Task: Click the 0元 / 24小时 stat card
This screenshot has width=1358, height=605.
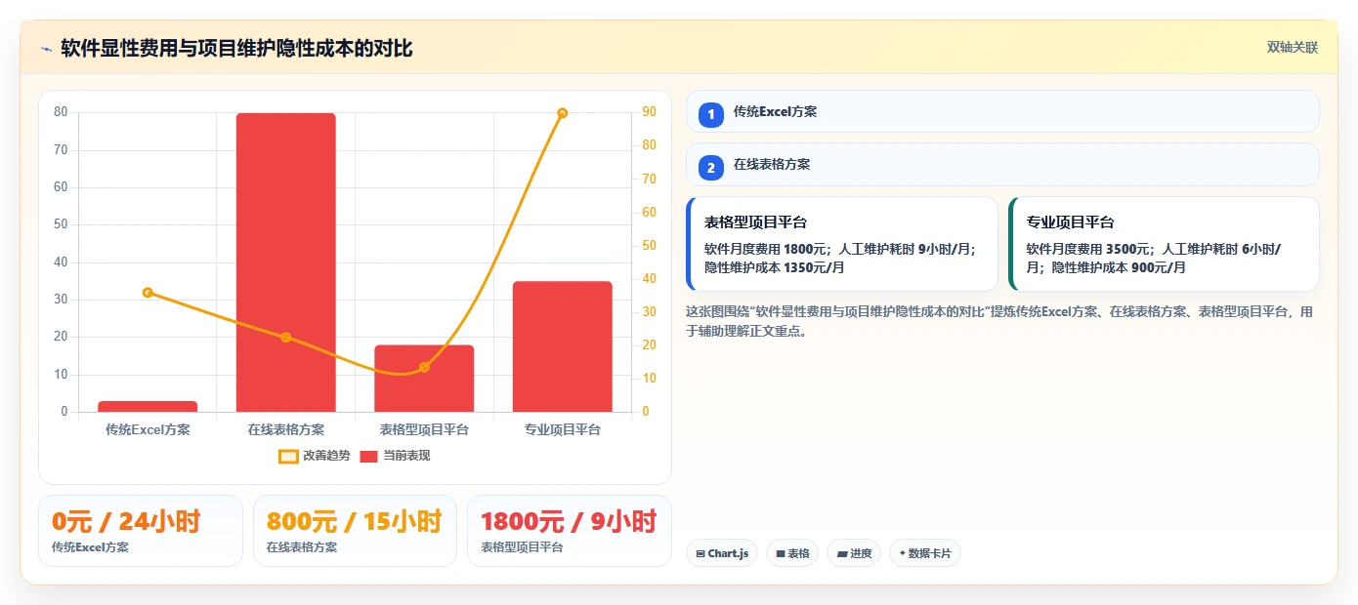Action: tap(141, 531)
